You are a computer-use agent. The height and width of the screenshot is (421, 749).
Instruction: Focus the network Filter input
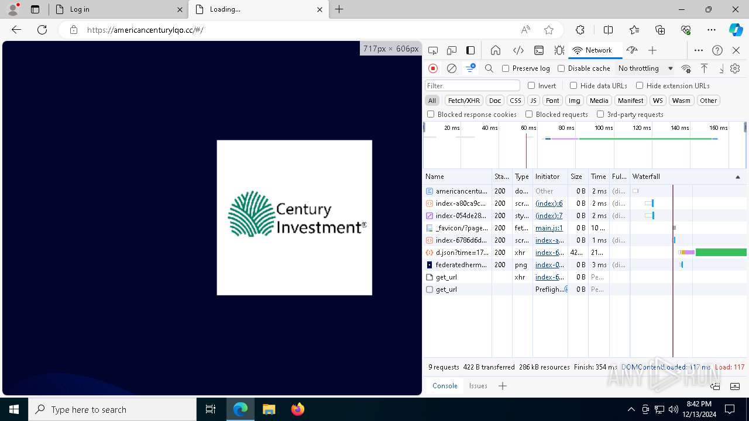click(x=472, y=85)
